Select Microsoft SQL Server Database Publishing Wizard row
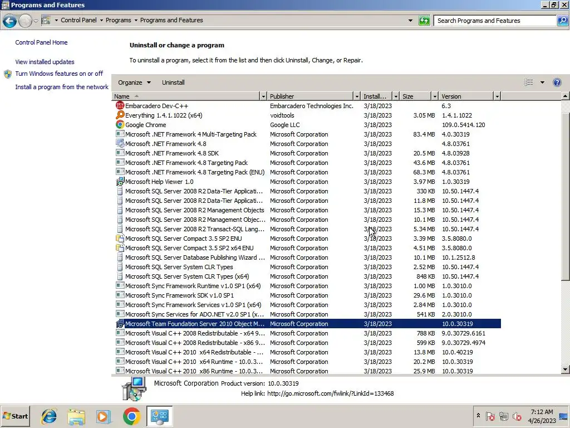 tap(307, 257)
